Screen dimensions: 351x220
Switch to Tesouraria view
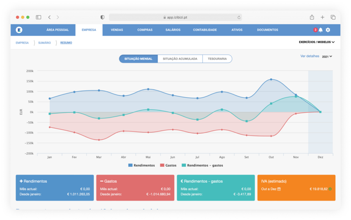(217, 59)
